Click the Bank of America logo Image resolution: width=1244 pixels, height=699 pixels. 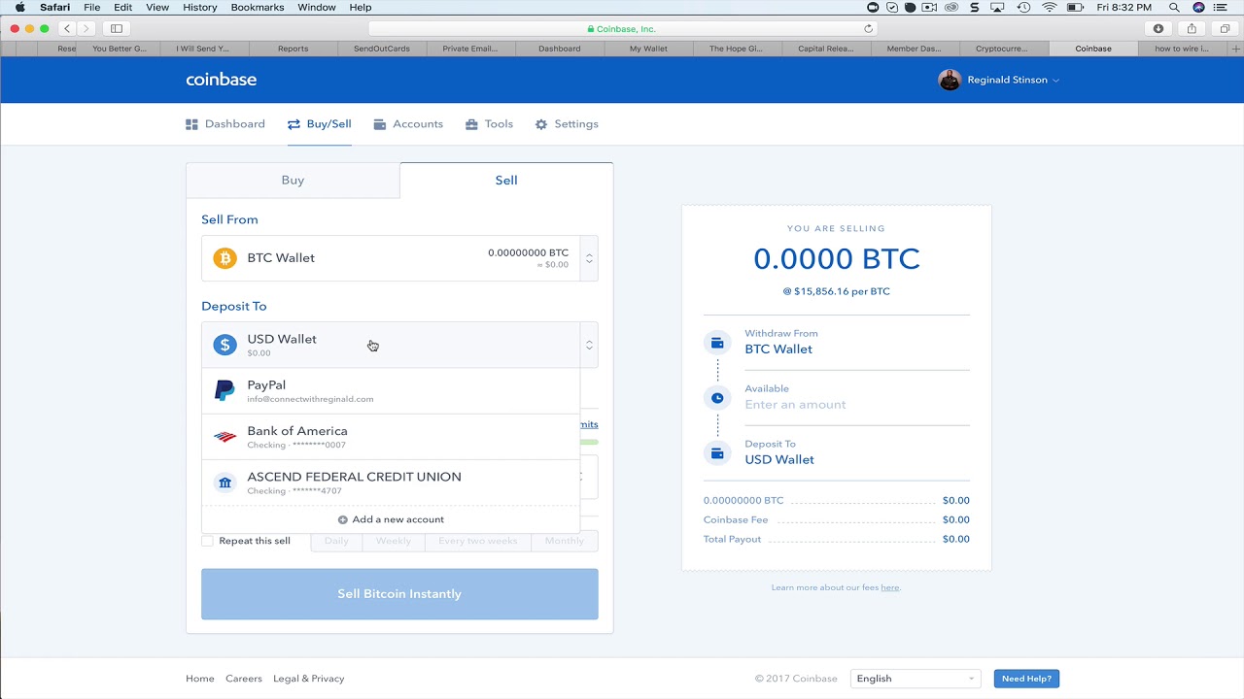225,437
